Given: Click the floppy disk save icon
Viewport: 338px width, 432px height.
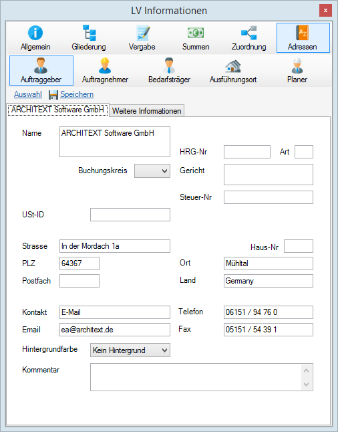Looking at the screenshot, I should point(53,95).
